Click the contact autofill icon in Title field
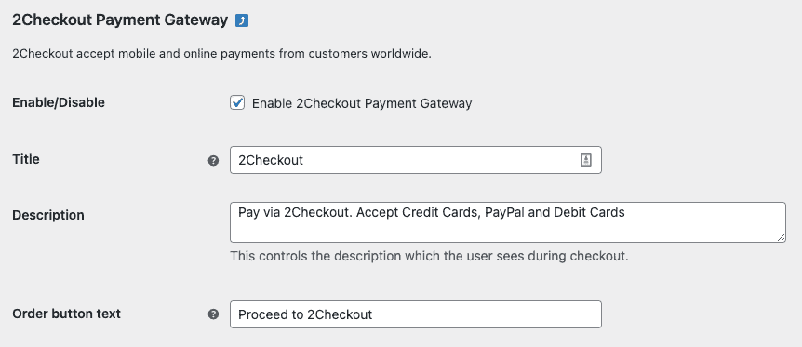Viewport: 802px width, 347px height. click(586, 160)
